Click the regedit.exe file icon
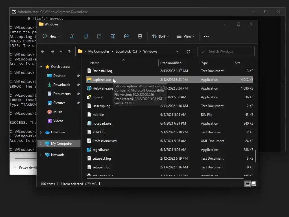 click(89, 150)
